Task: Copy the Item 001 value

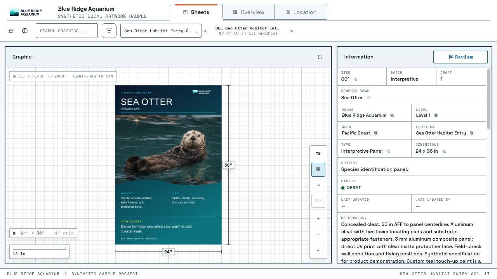Action: point(355,79)
